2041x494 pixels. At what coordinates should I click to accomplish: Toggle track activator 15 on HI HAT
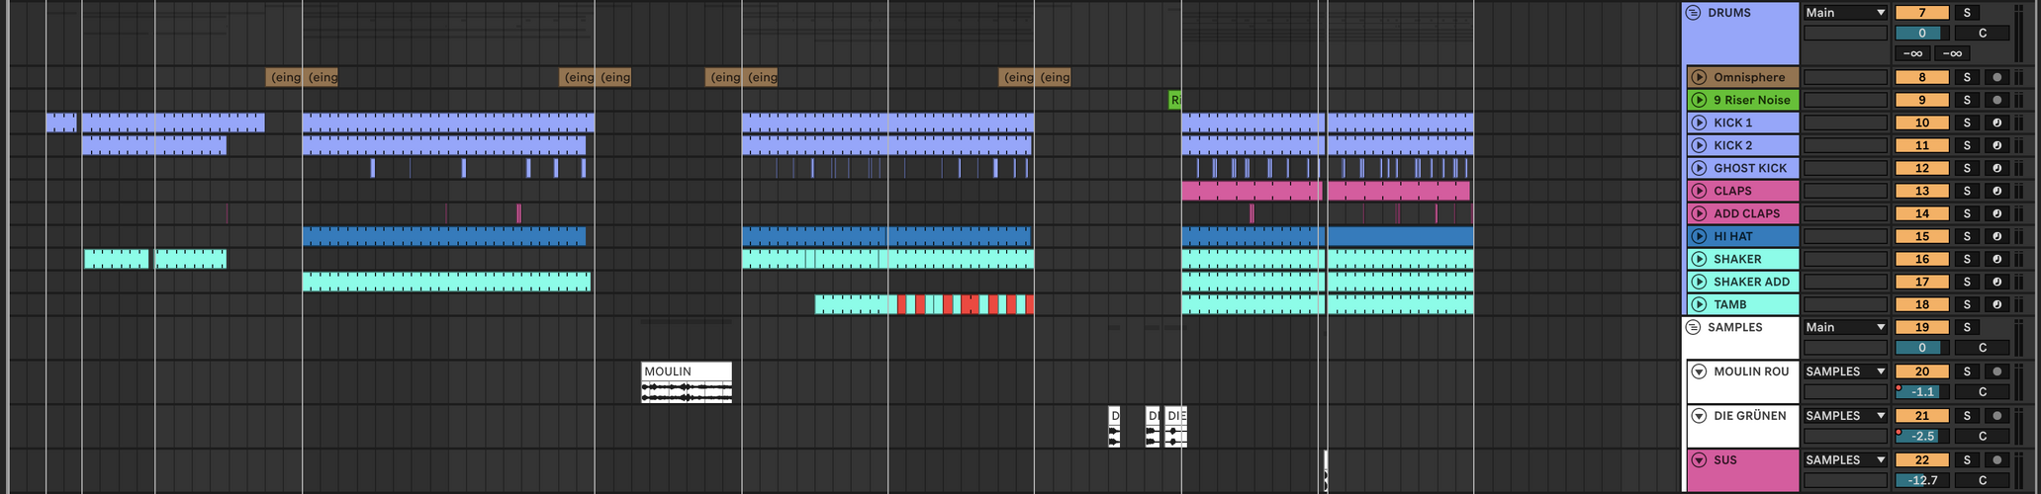pyautogui.click(x=1921, y=236)
